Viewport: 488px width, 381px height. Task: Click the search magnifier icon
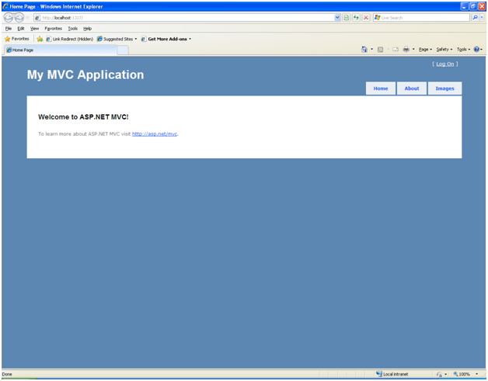tap(475, 17)
